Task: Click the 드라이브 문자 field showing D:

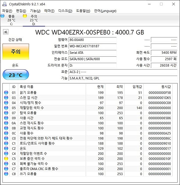Action: coord(92,65)
